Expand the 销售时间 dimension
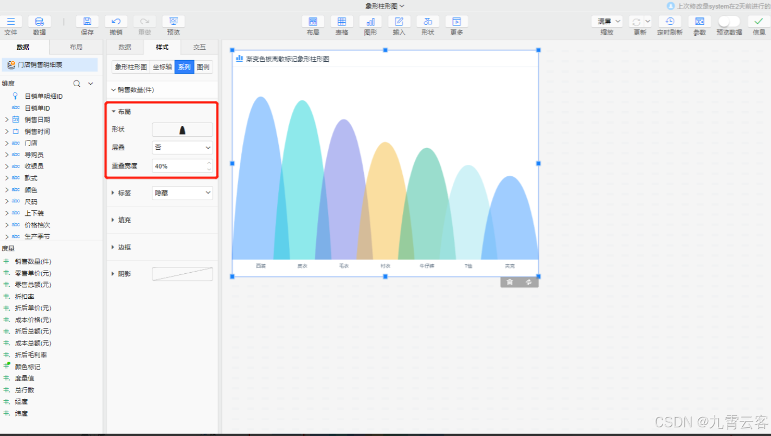Viewport: 771px width, 436px height. tap(7, 131)
